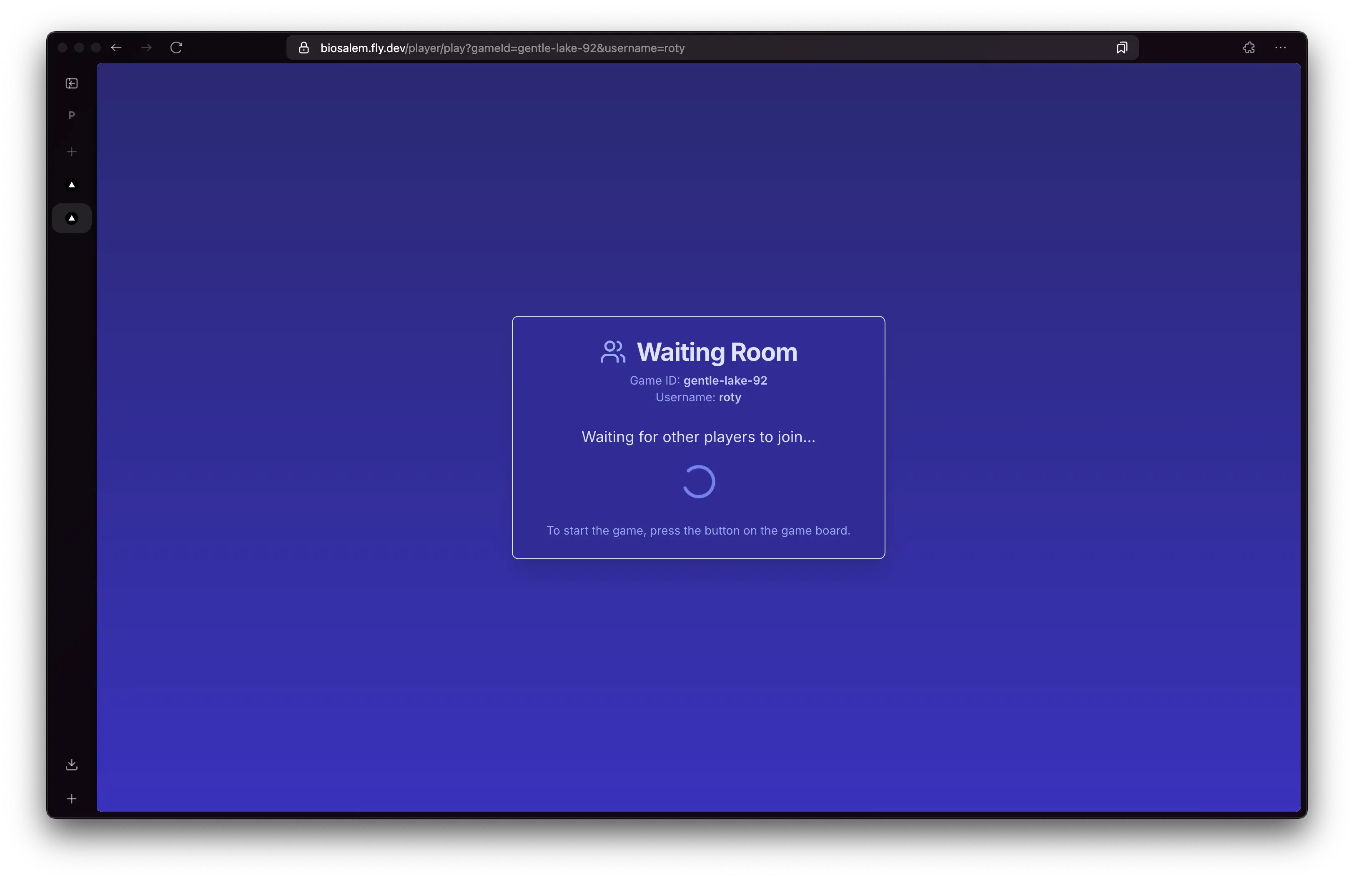1354x880 pixels.
Task: Navigate forward to the next page
Action: tap(146, 48)
